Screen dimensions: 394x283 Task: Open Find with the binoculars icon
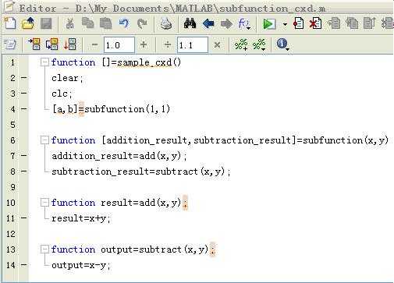[190, 23]
